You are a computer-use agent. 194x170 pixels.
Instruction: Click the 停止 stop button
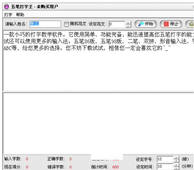click(x=171, y=24)
